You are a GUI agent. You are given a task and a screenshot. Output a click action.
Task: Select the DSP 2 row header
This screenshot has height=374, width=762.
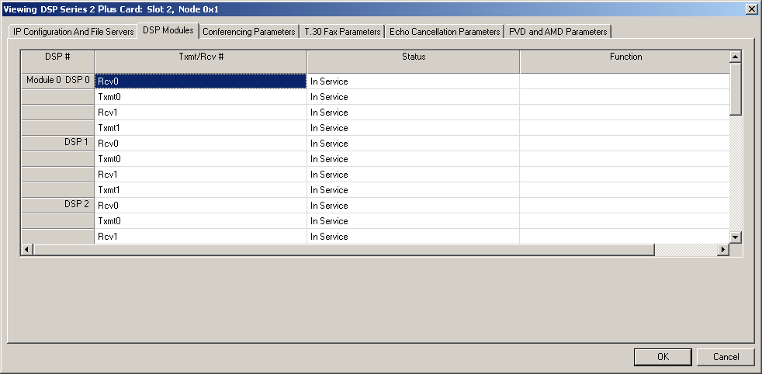(57, 206)
